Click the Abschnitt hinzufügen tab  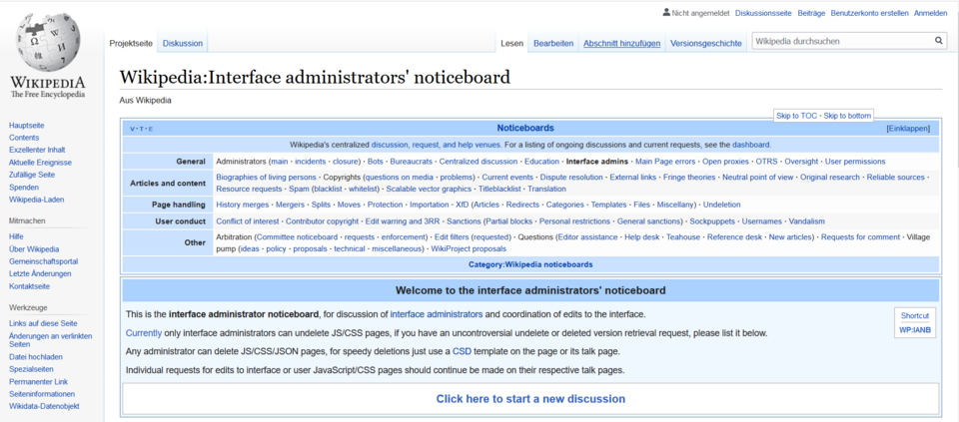pos(621,43)
